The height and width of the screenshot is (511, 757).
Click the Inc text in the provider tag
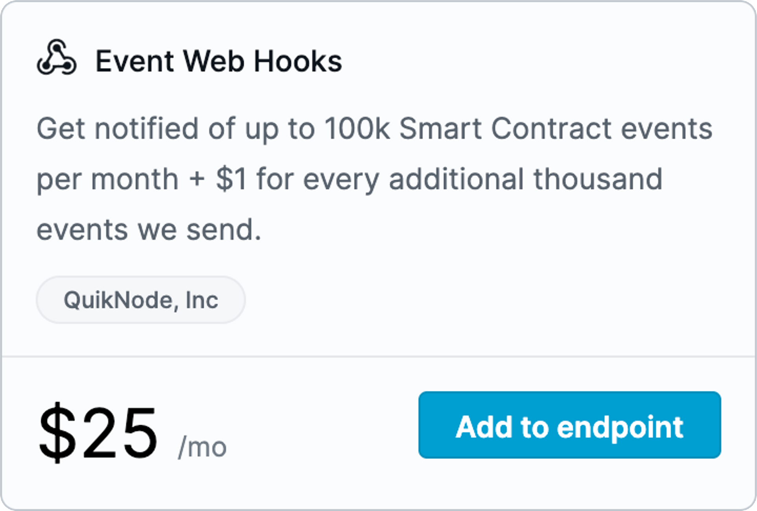click(x=202, y=300)
